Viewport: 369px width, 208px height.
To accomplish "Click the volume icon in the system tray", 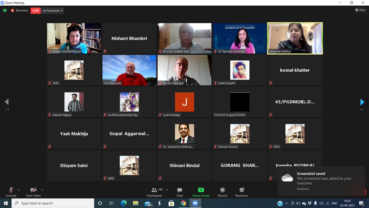I will pyautogui.click(x=321, y=203).
